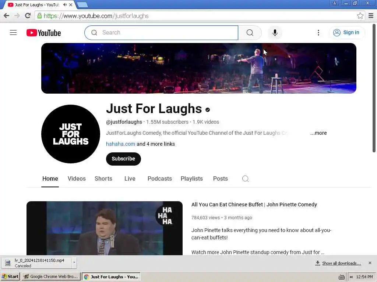Image resolution: width=377 pixels, height=282 pixels.
Task: Open the Podcasts tab
Action: (160, 179)
